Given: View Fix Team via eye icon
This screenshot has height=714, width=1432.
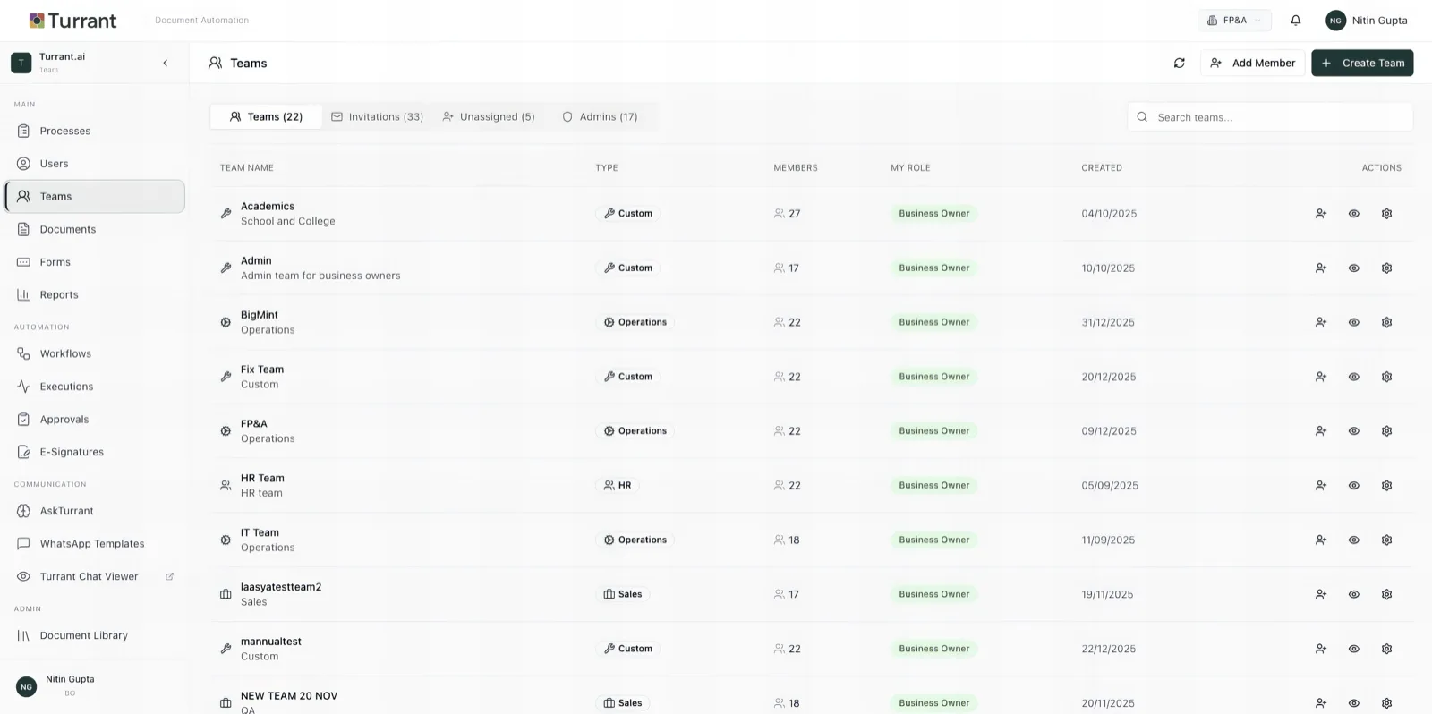Looking at the screenshot, I should (1353, 377).
